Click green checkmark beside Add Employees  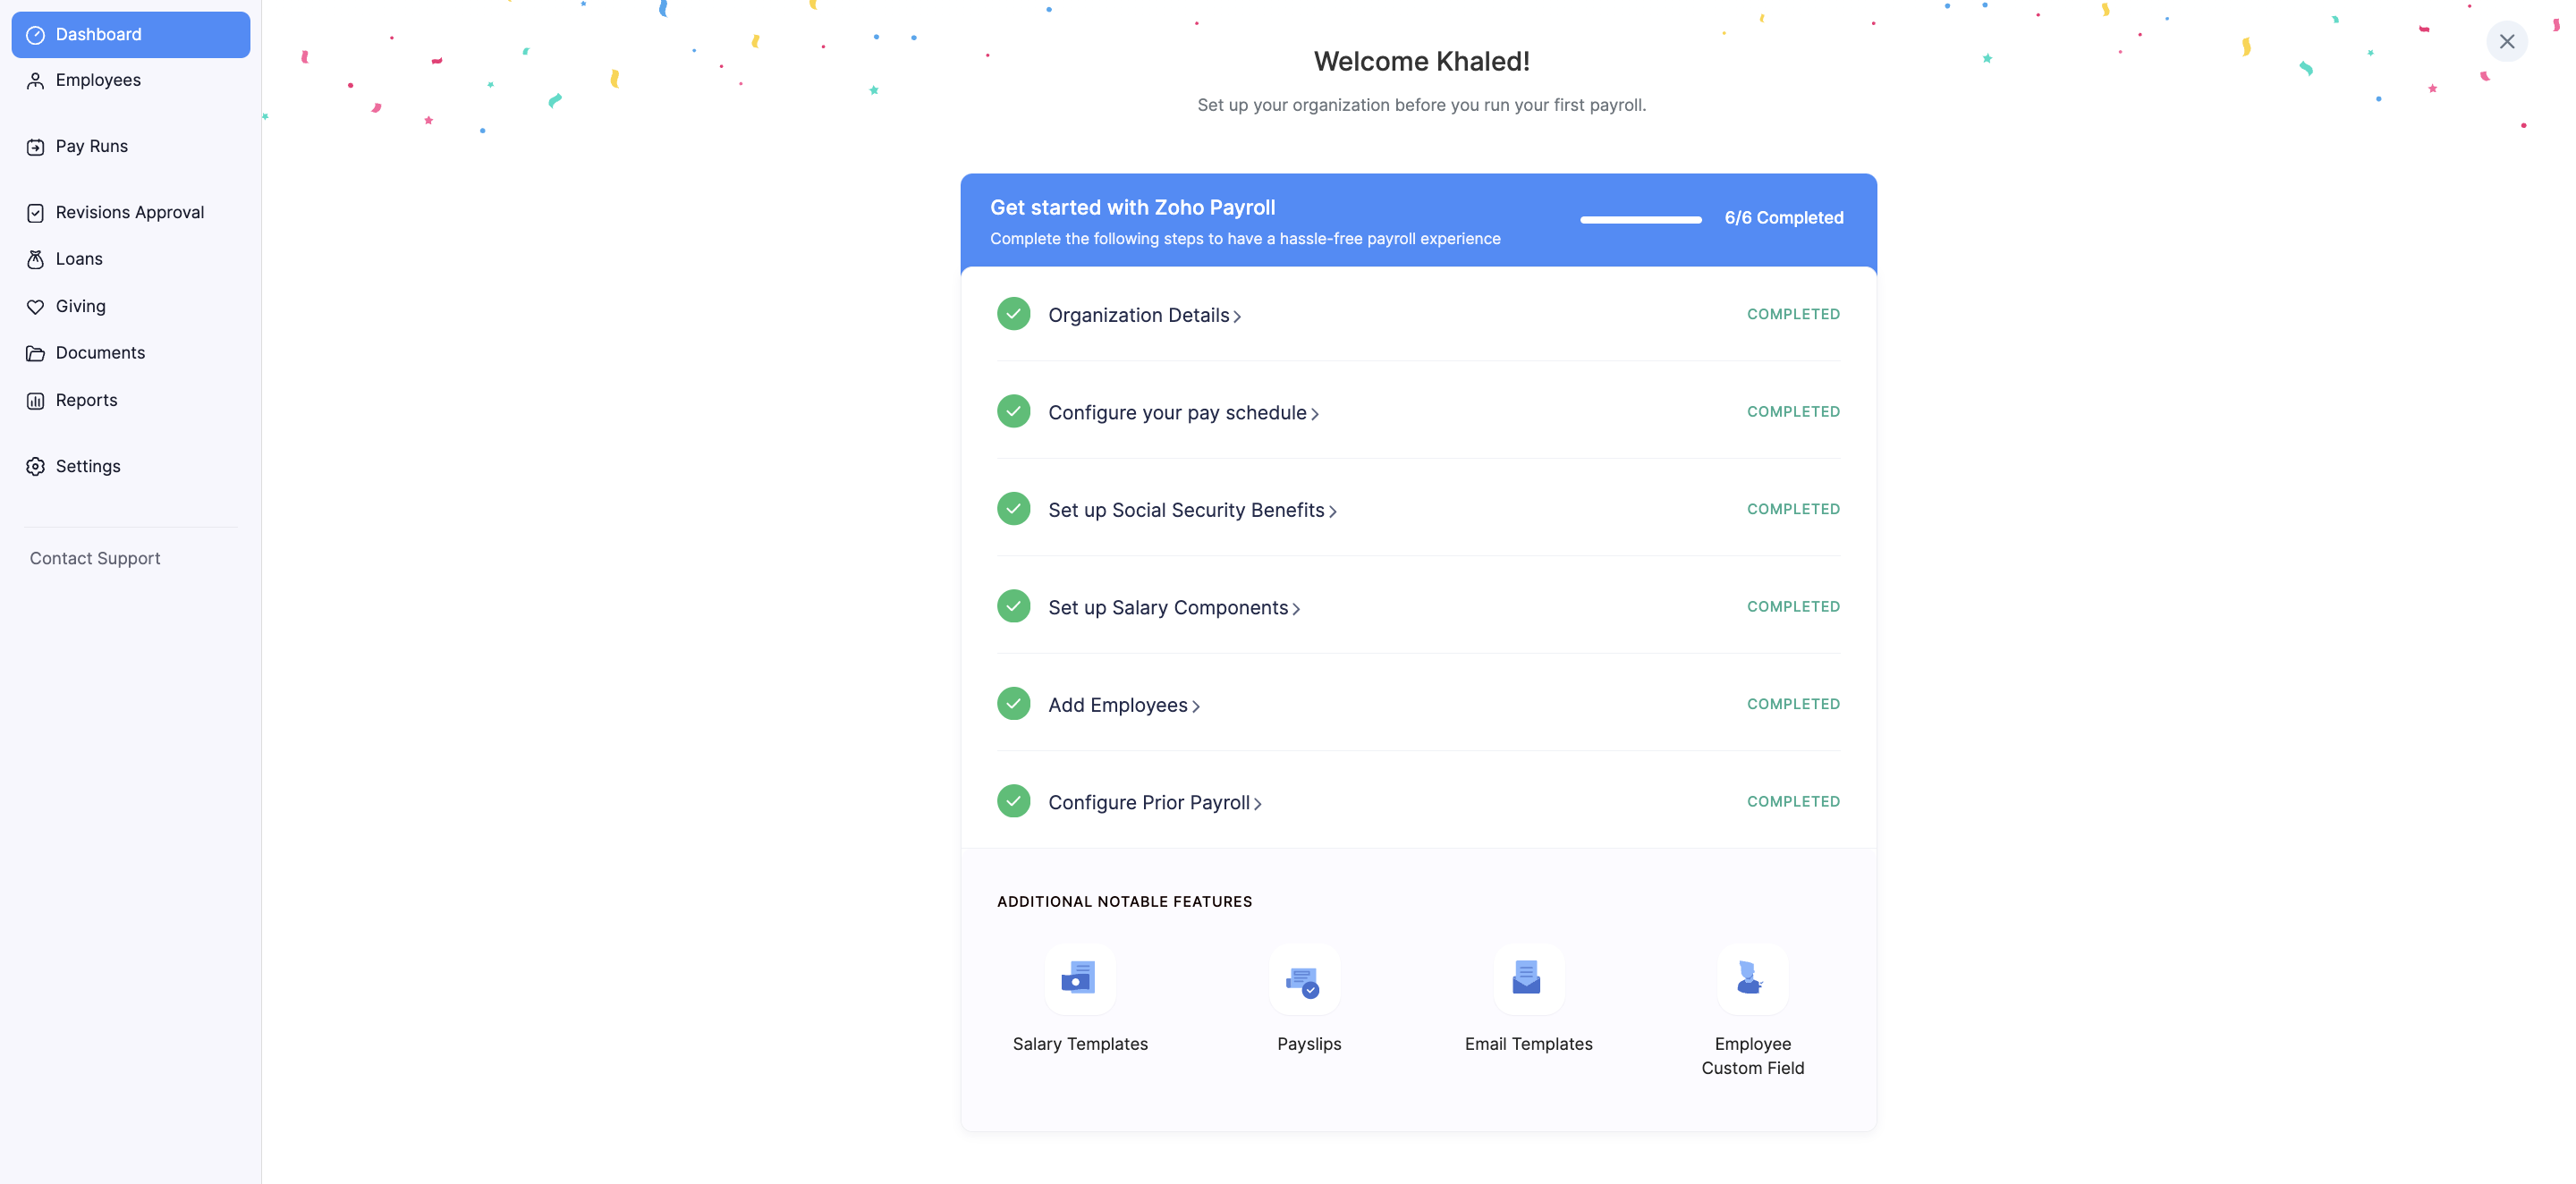[x=1013, y=704]
